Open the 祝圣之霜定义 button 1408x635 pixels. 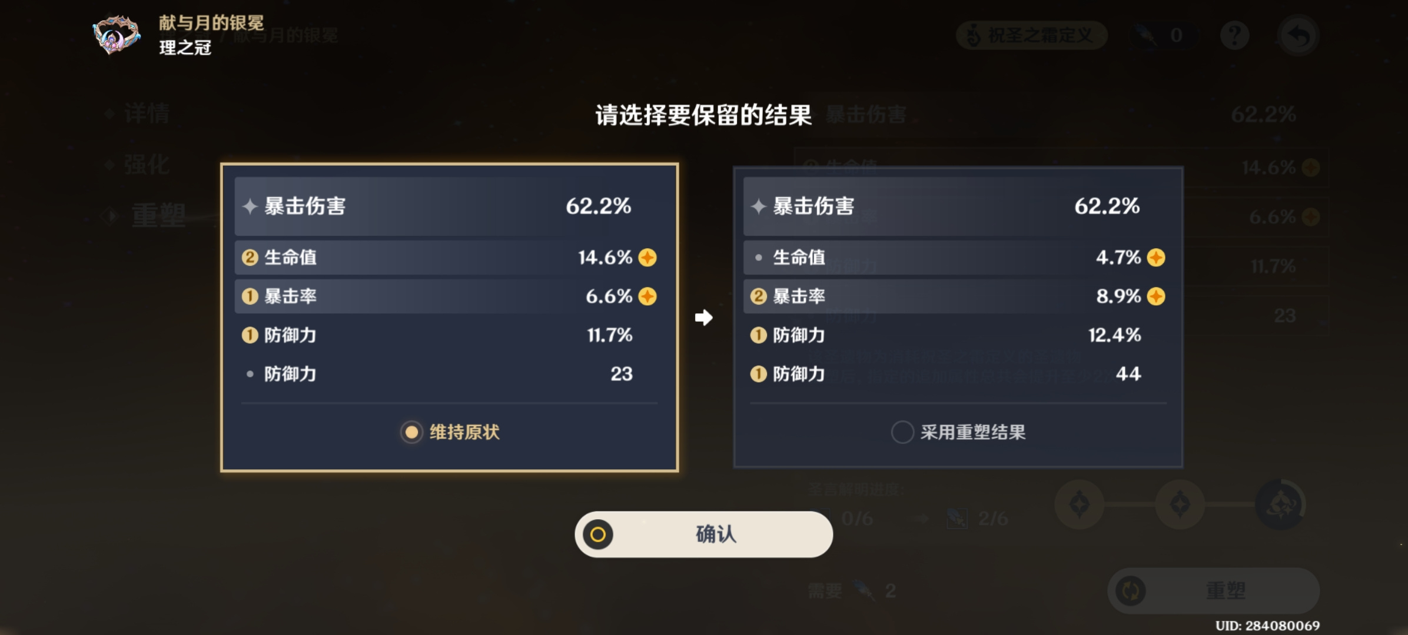(x=1032, y=35)
